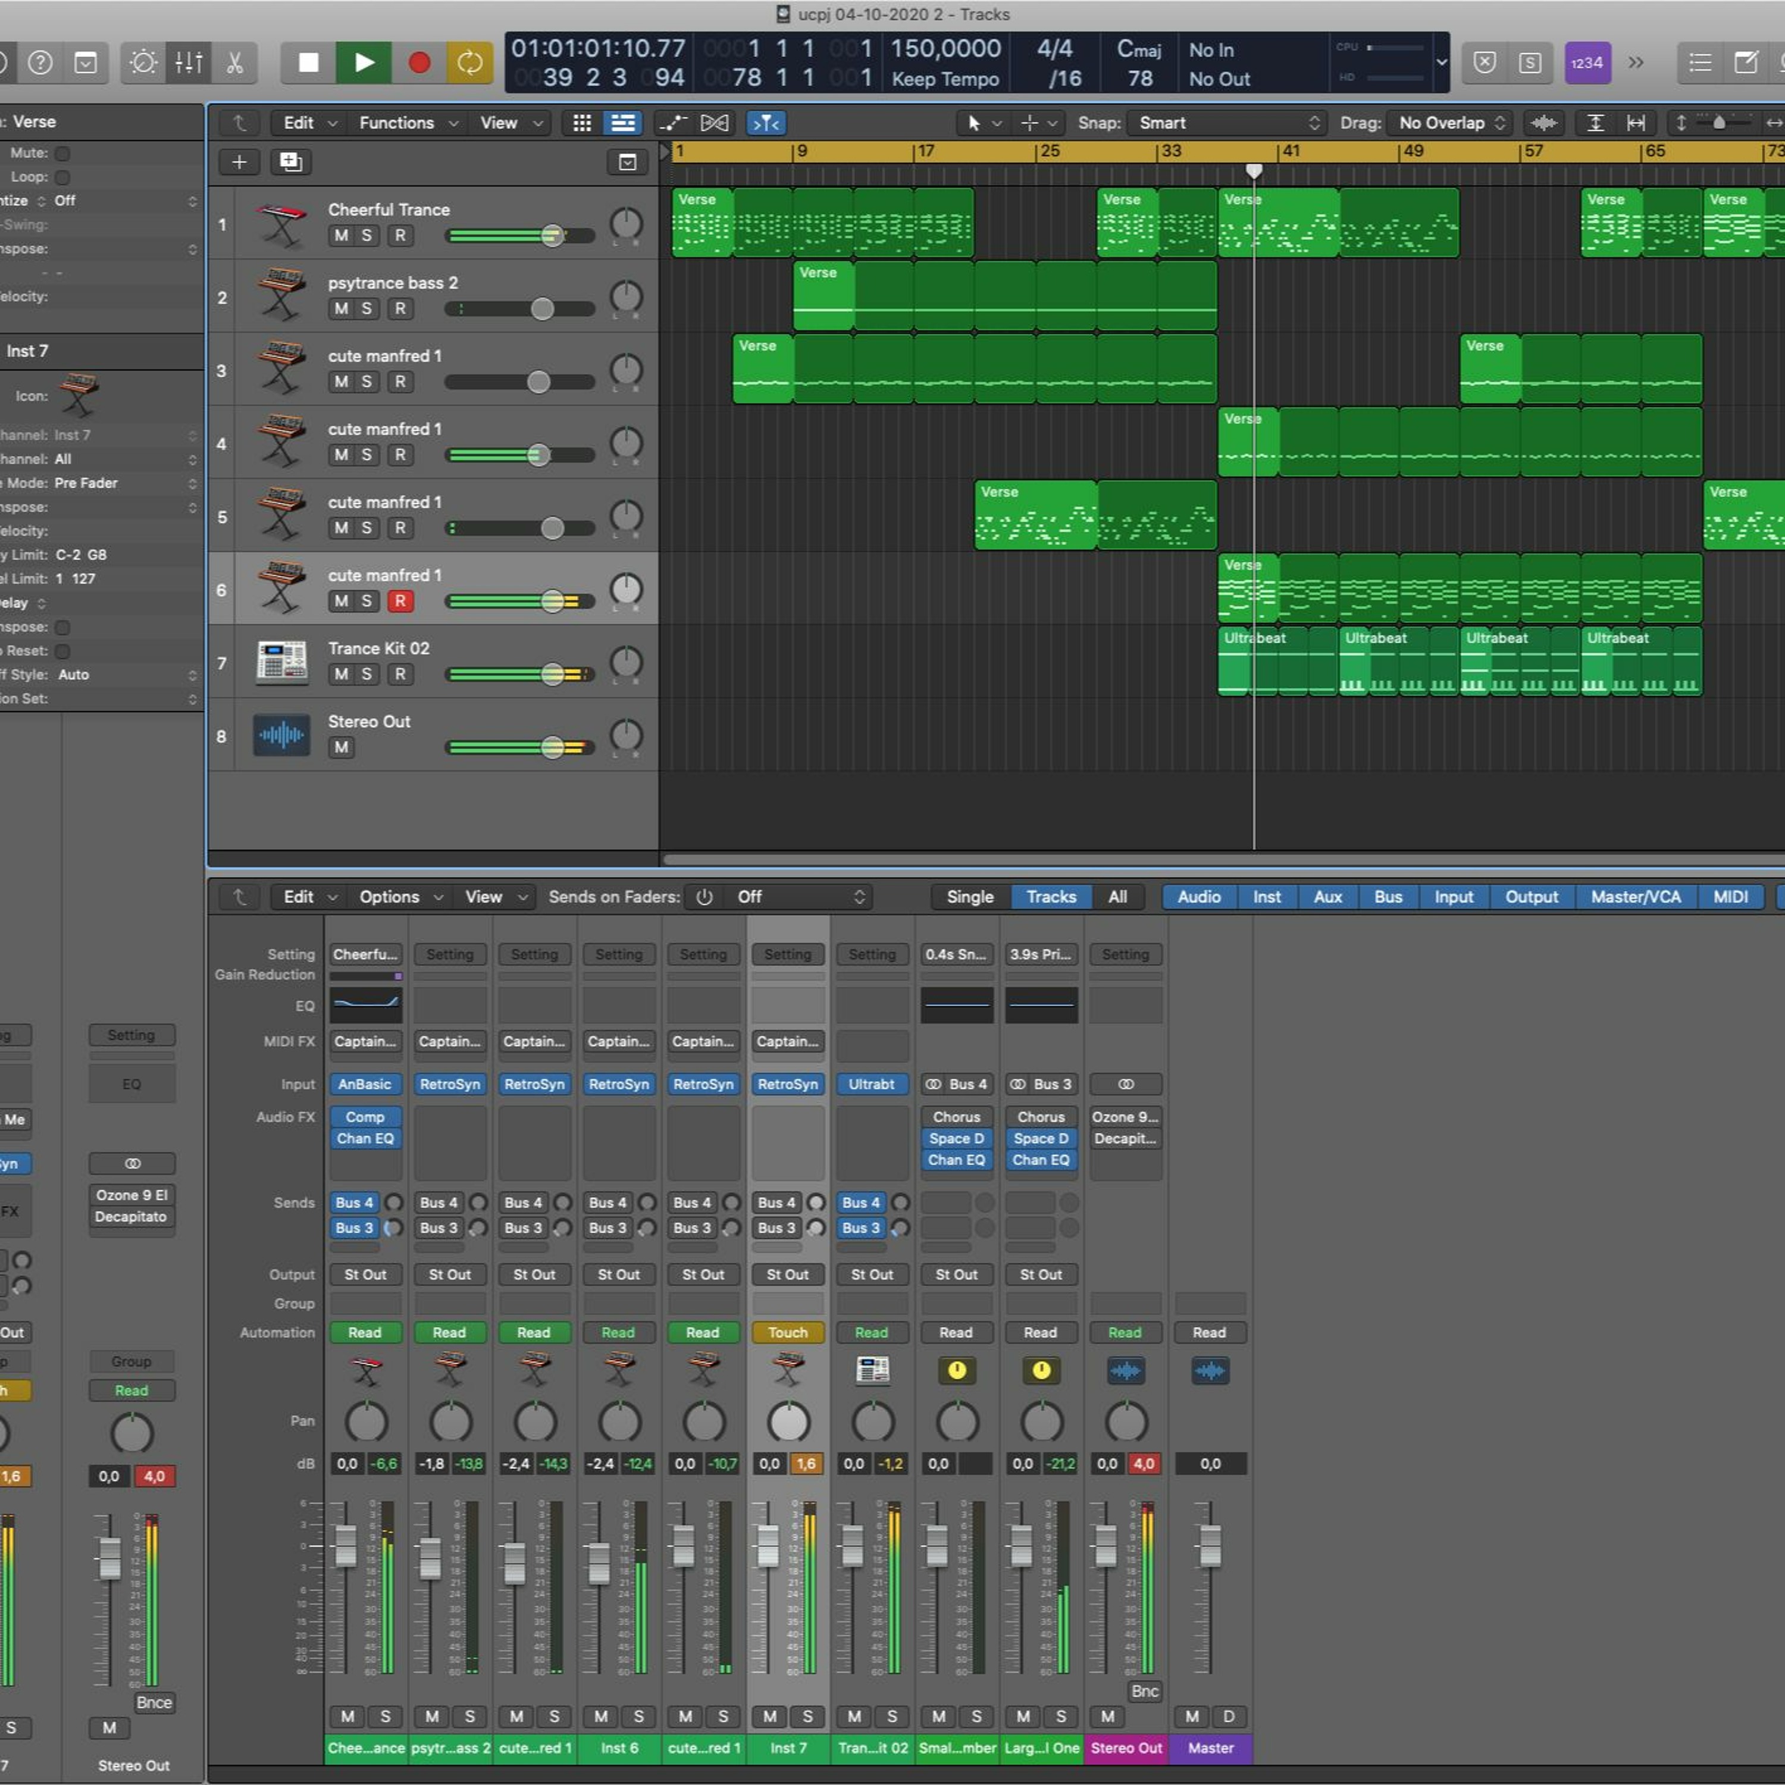1785x1785 pixels.
Task: Click the Touch automation button on Inst 7
Action: pos(787,1332)
